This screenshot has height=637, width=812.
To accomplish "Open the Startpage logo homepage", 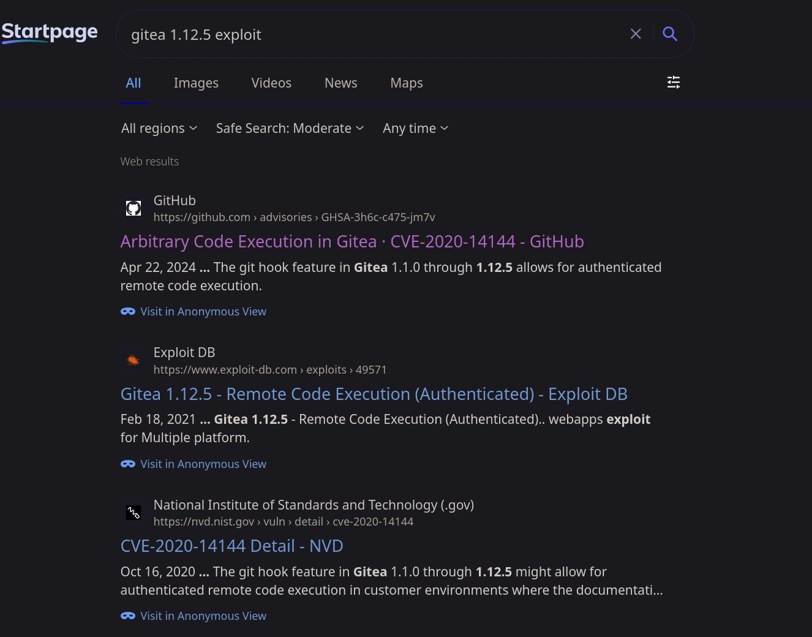I will coord(50,32).
